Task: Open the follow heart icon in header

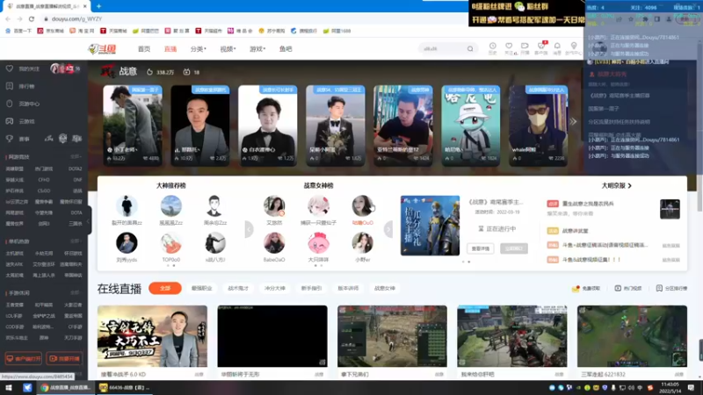Action: click(x=509, y=48)
